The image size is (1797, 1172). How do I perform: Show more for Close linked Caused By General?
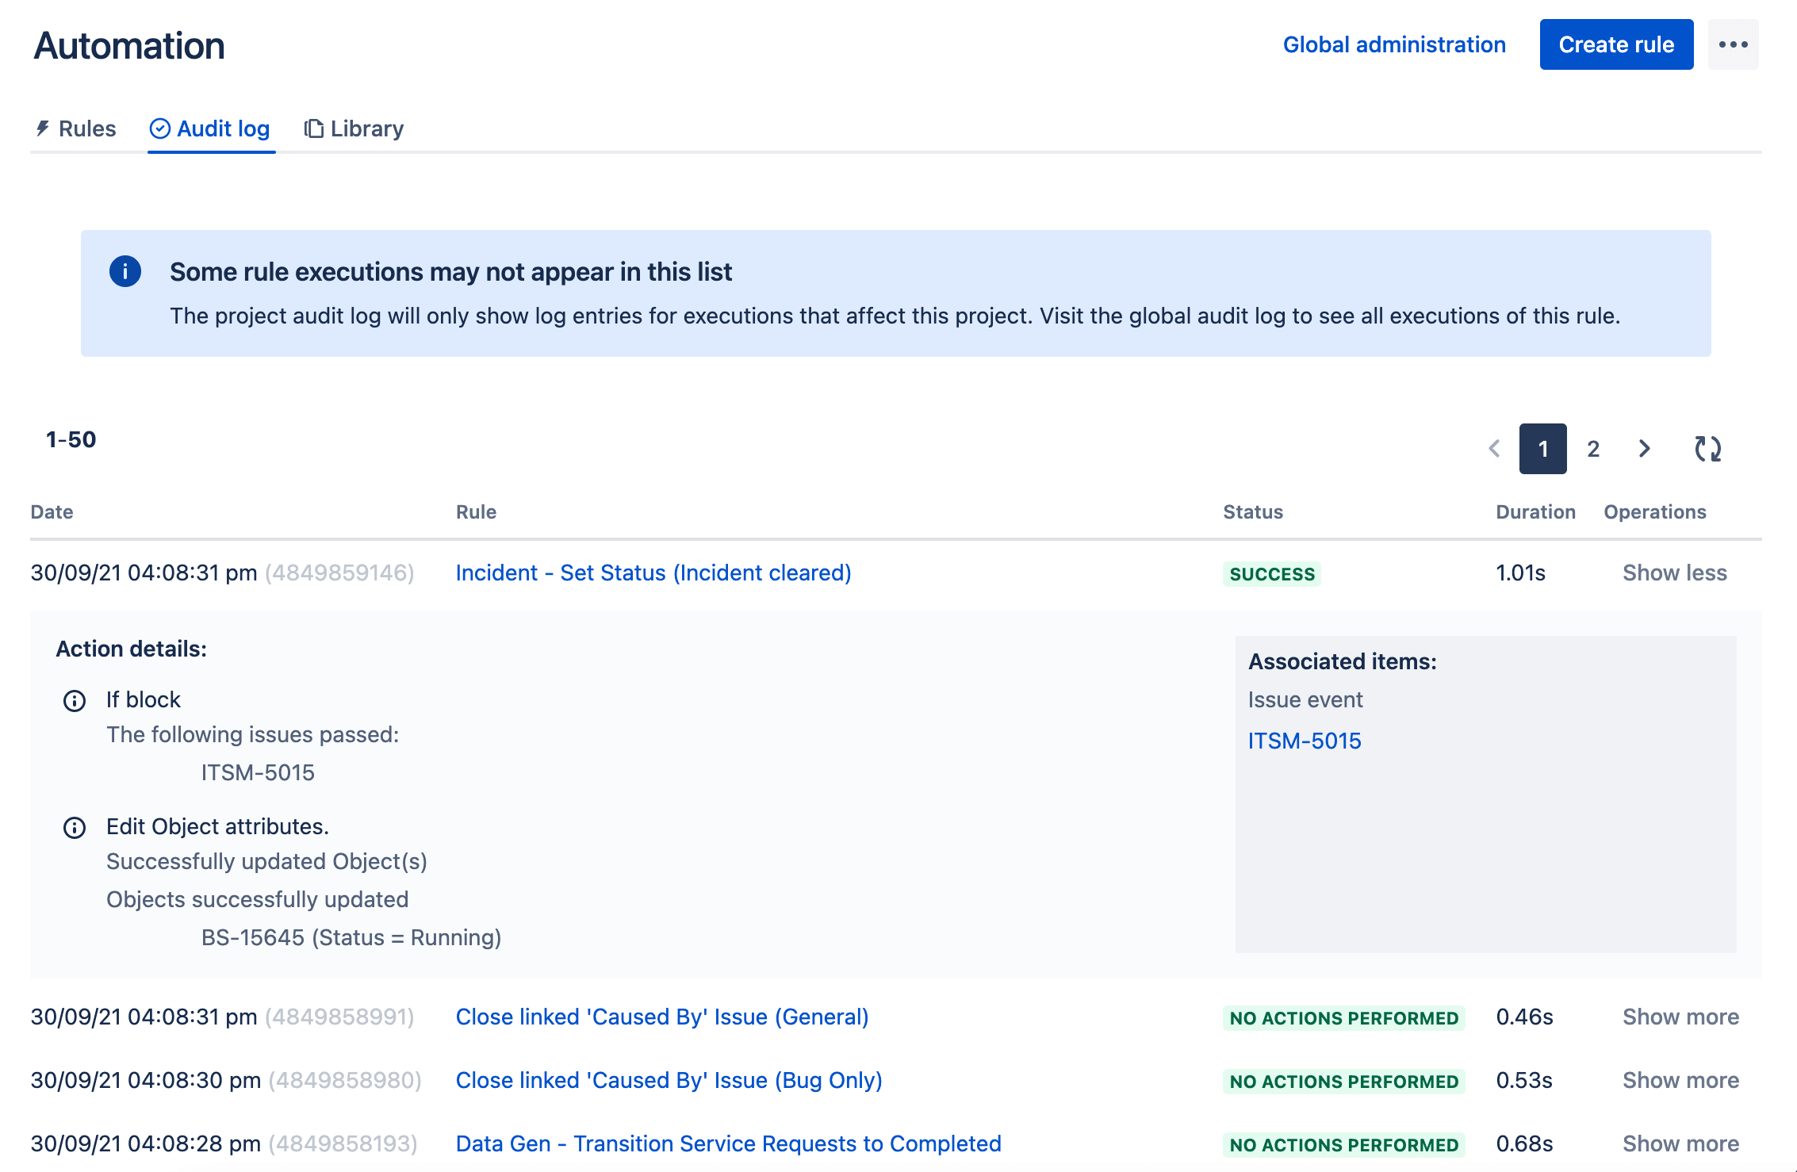[1680, 1017]
